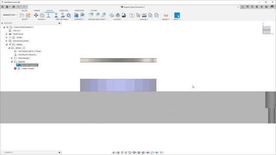Toggle visibility of the Models node
Image resolution: width=276 pixels, height=155 pixels.
(x=10, y=37)
